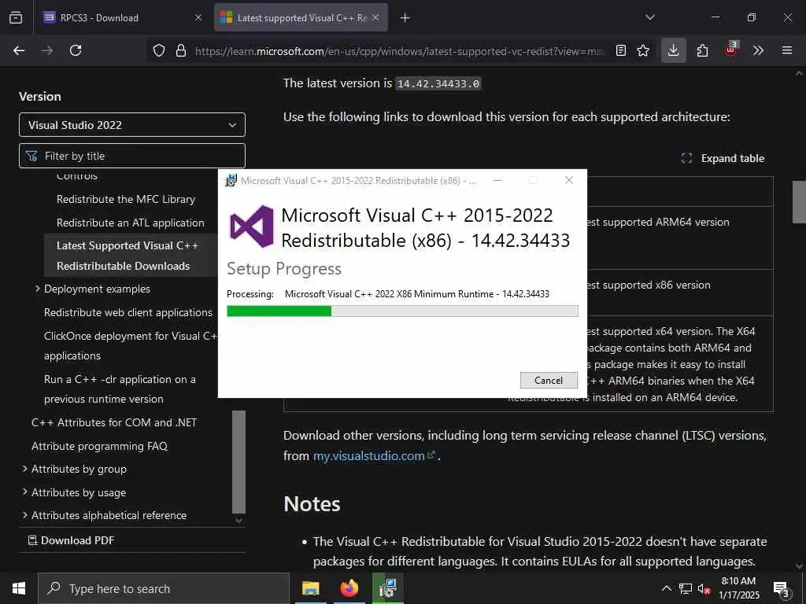Image resolution: width=806 pixels, height=604 pixels.
Task: Open the Firefox downloads panel
Action: pos(674,50)
